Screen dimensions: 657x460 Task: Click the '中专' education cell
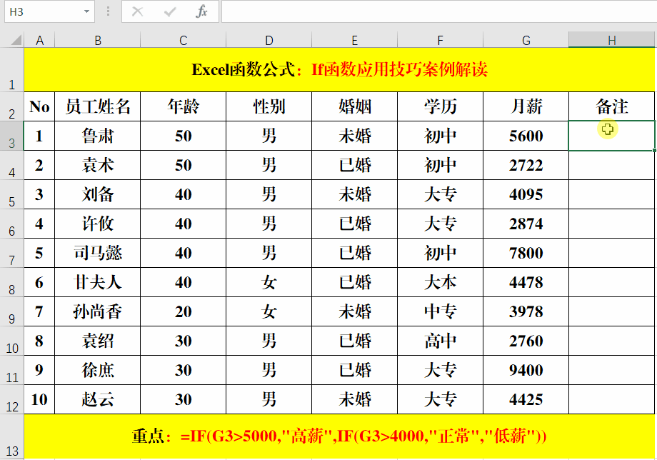pyautogui.click(x=440, y=311)
